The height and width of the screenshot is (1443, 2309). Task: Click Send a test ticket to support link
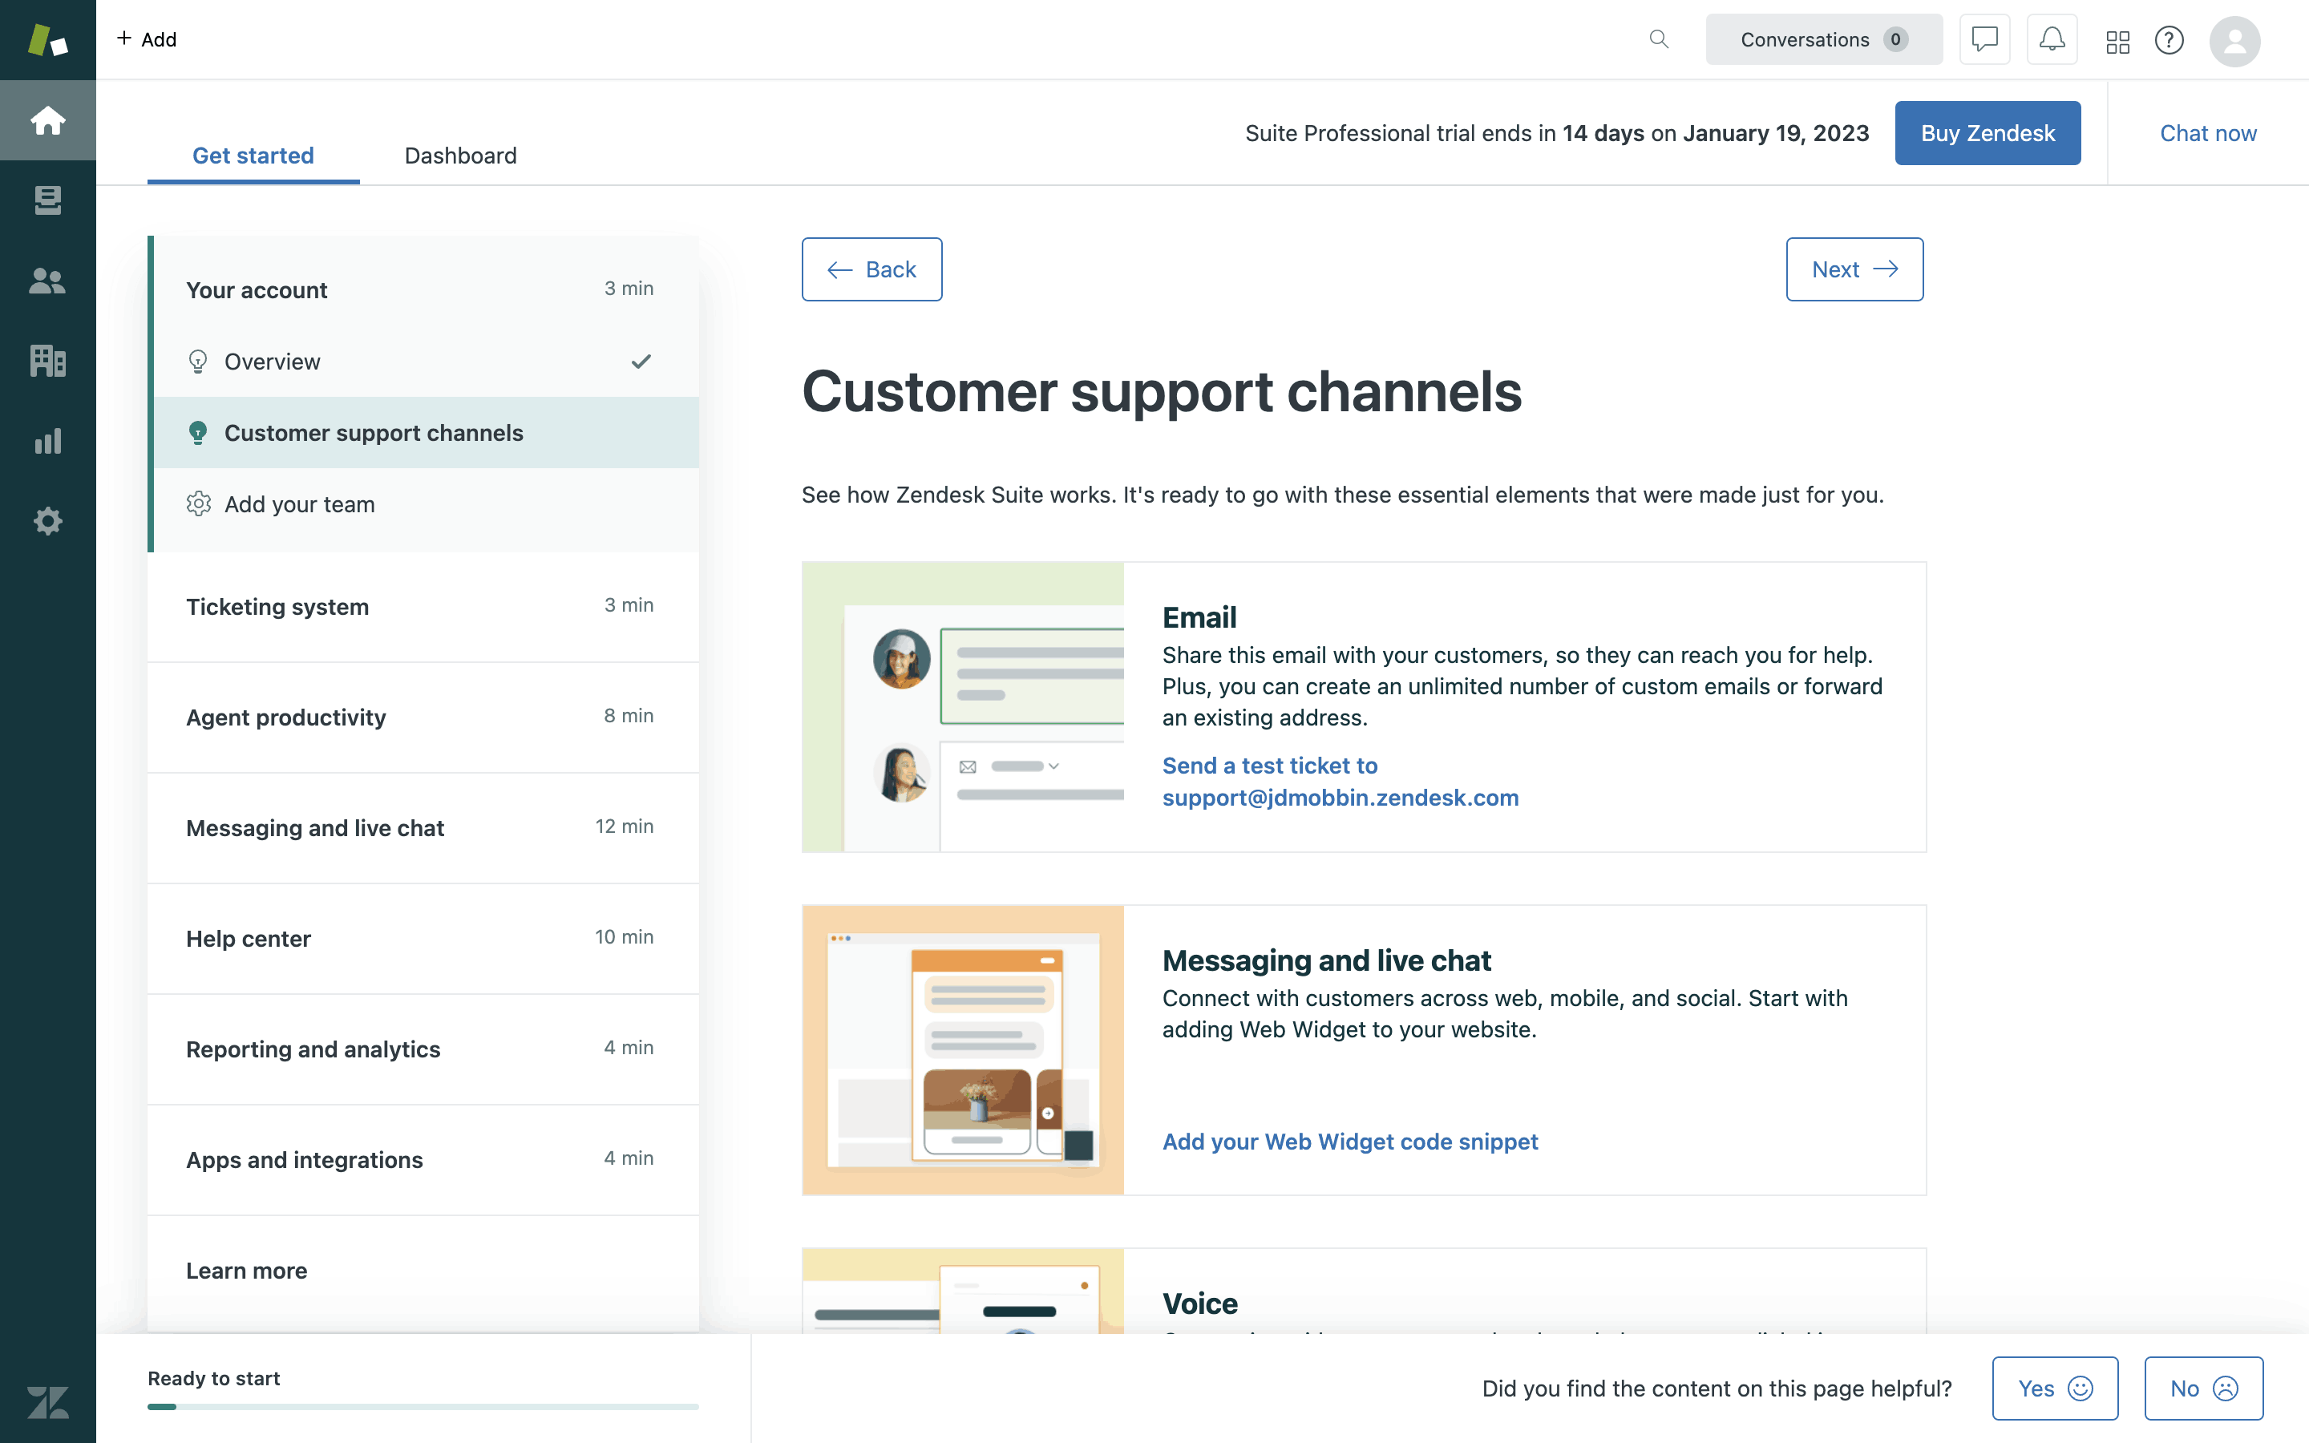click(1340, 780)
